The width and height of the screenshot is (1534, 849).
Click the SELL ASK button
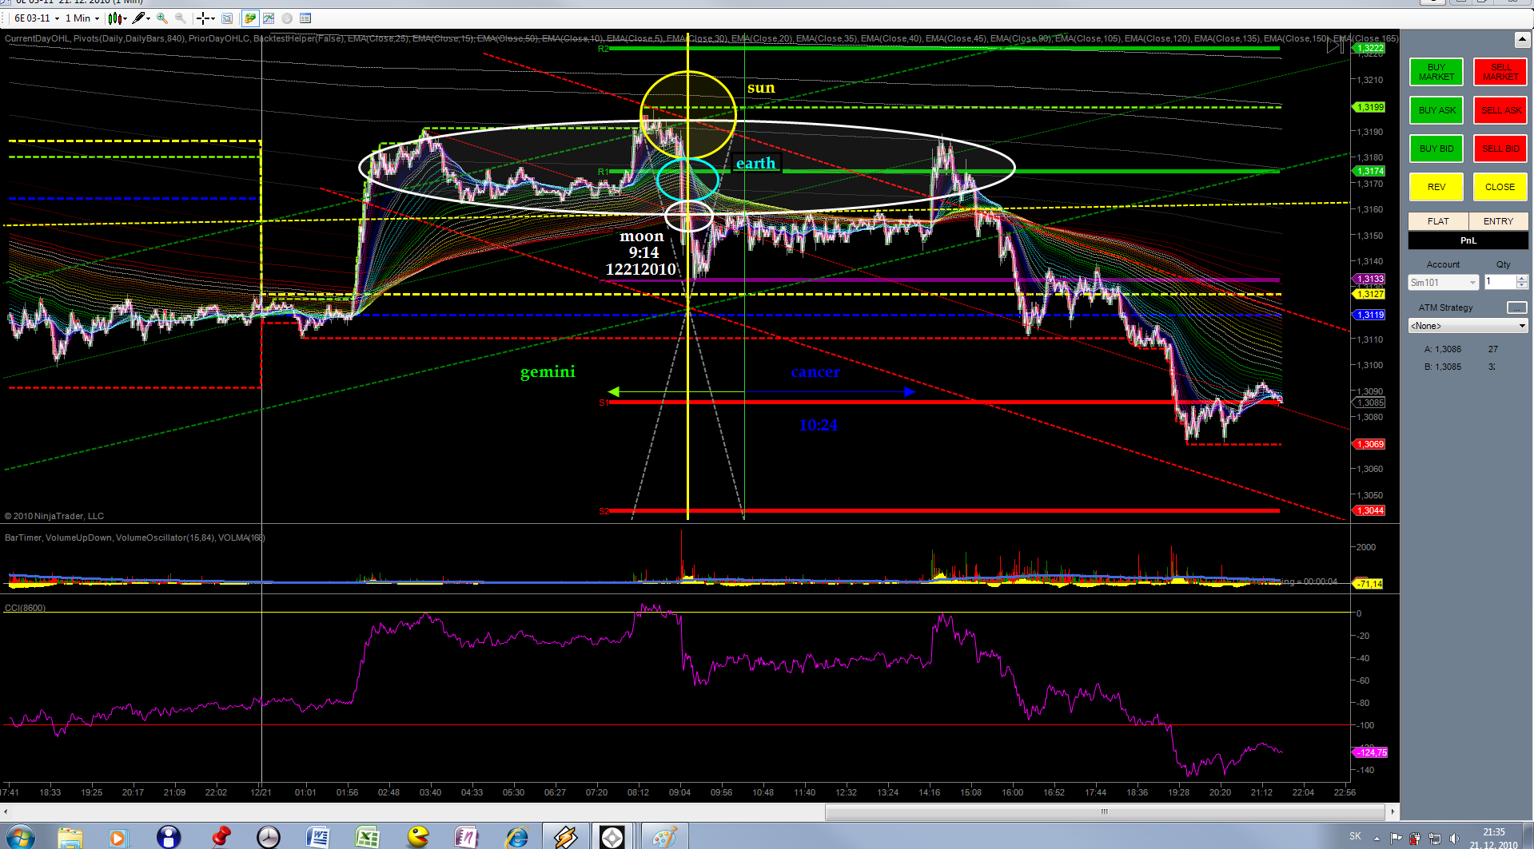(x=1500, y=110)
